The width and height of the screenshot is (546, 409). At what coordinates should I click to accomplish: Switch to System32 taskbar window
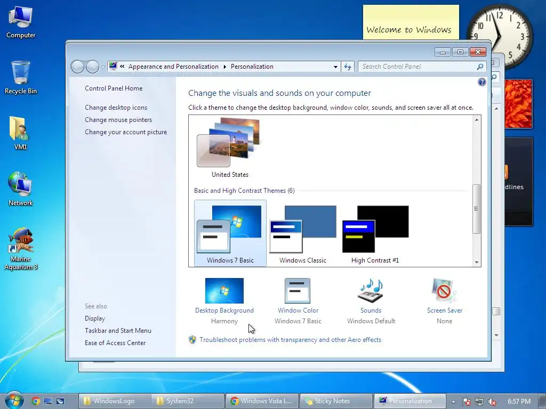(x=187, y=401)
